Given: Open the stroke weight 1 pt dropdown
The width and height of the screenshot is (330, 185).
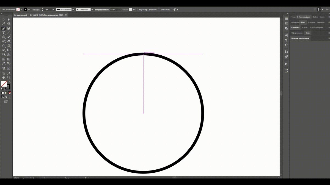Looking at the screenshot, I should pyautogui.click(x=53, y=10).
